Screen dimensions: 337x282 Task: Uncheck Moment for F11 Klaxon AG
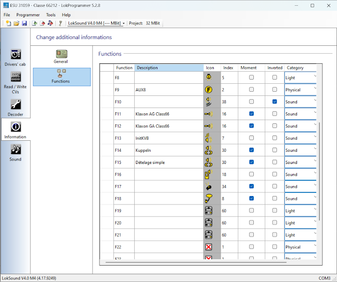[251, 113]
